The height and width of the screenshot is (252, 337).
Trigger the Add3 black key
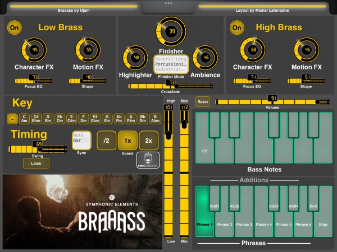pyautogui.click(x=274, y=199)
